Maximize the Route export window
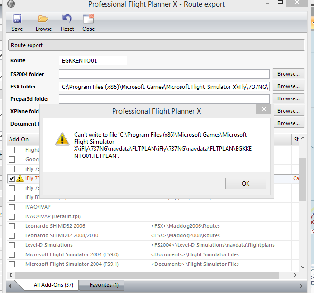This screenshot has width=314, height=293. click(280, 2)
